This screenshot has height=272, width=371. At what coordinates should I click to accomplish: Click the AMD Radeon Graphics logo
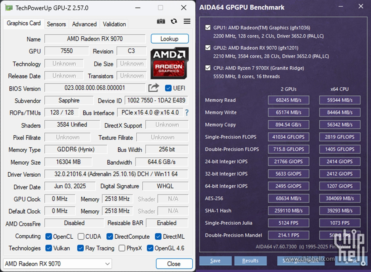point(170,64)
